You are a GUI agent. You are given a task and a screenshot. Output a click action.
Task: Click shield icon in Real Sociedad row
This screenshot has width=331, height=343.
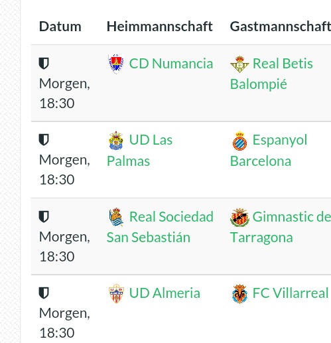click(44, 216)
